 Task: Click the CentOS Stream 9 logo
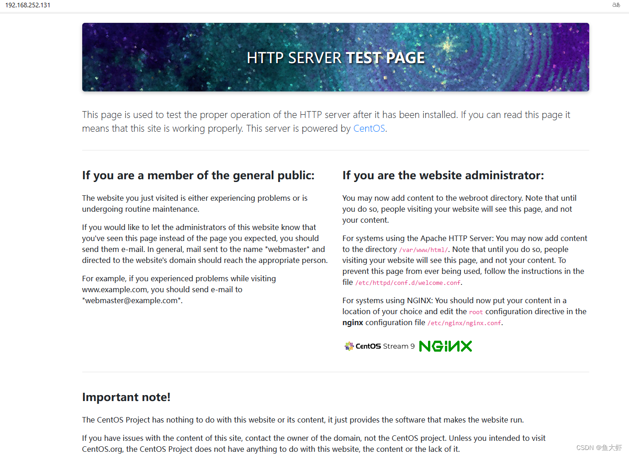380,346
